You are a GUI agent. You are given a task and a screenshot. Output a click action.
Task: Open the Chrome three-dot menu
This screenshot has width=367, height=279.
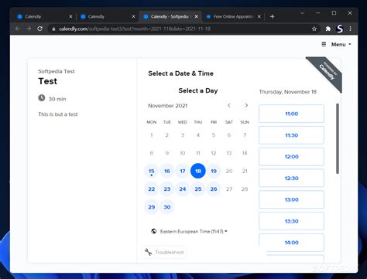pos(350,29)
